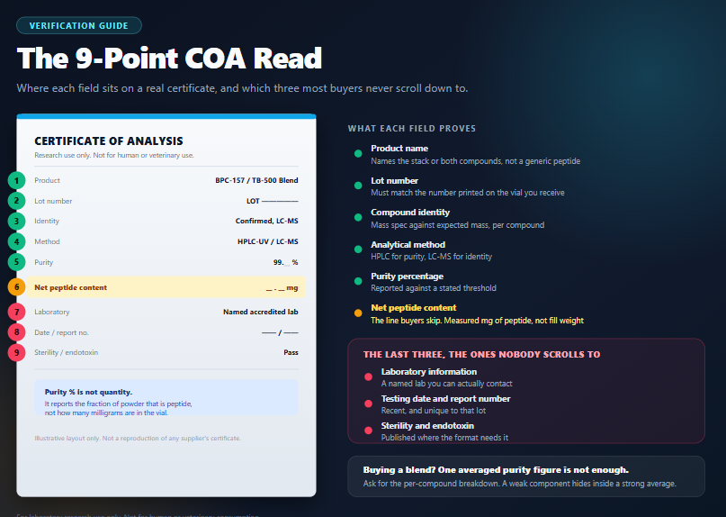The image size is (726, 517).
Task: Click the Verification Guide pill label
Action: pyautogui.click(x=78, y=25)
